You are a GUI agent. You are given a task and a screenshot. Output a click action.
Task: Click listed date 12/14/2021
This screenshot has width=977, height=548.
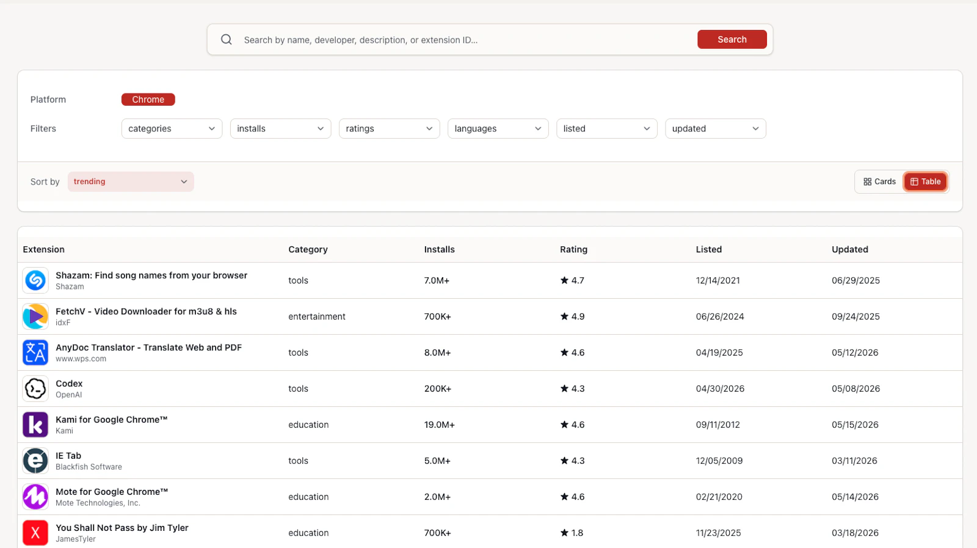click(x=718, y=280)
